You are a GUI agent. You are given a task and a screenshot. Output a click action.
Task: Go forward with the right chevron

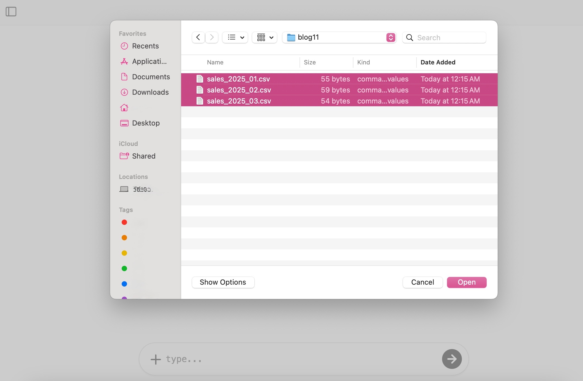tap(212, 37)
